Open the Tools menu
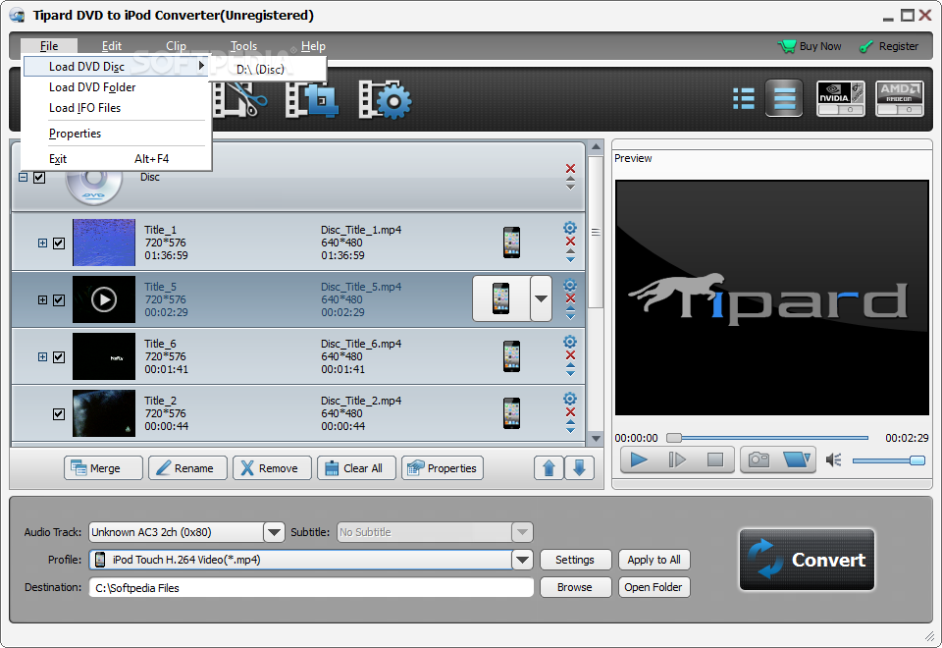Viewport: 942px width, 648px height. [243, 46]
